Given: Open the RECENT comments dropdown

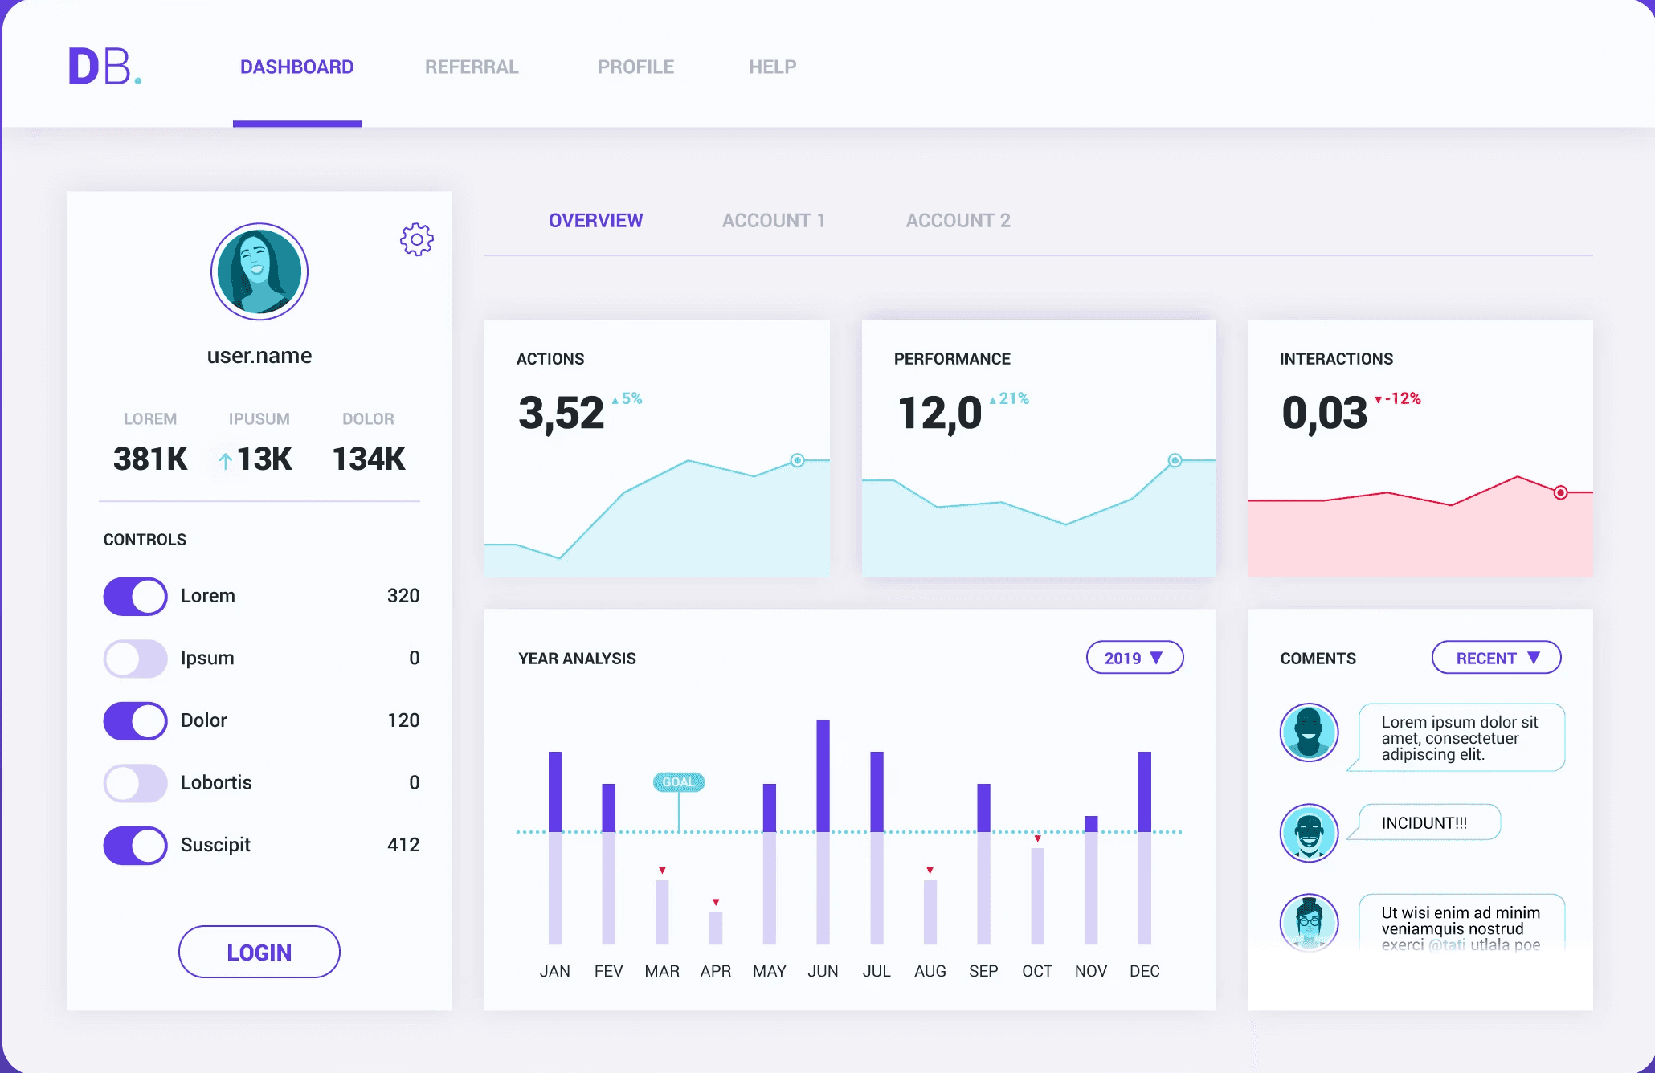Looking at the screenshot, I should point(1496,658).
